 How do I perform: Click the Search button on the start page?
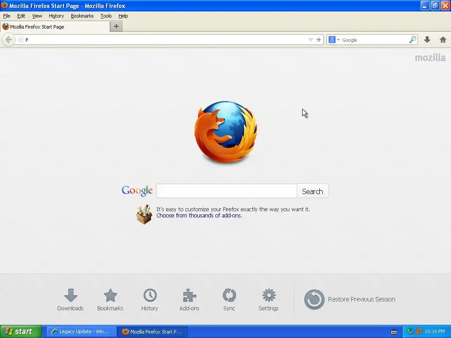313,191
